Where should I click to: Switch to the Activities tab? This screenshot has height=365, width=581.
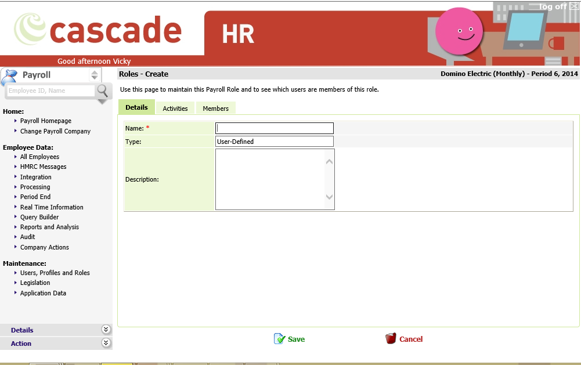(175, 108)
